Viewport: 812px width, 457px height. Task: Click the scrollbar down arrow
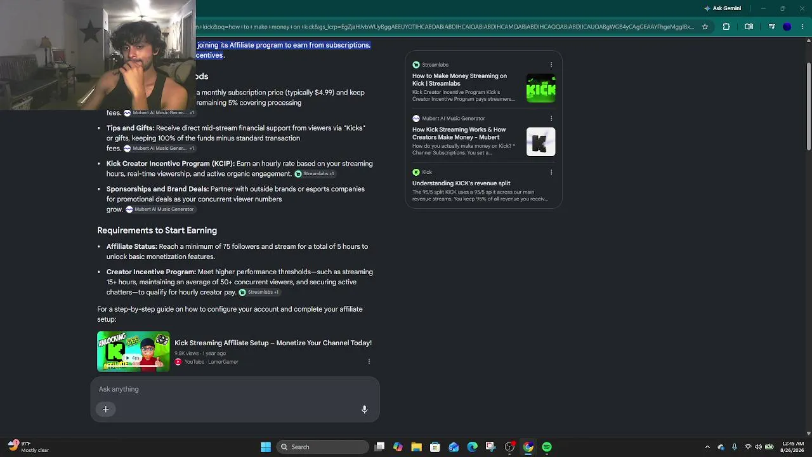(808, 434)
